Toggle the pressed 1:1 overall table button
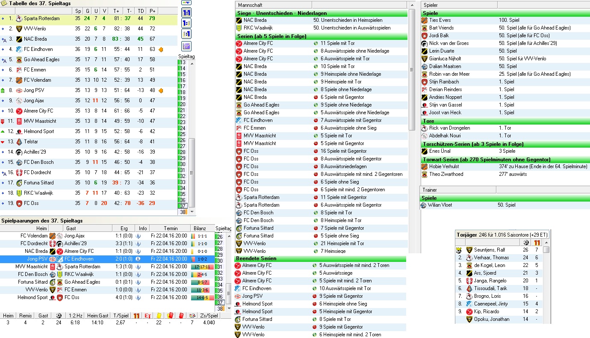The image size is (590, 338). (x=186, y=12)
